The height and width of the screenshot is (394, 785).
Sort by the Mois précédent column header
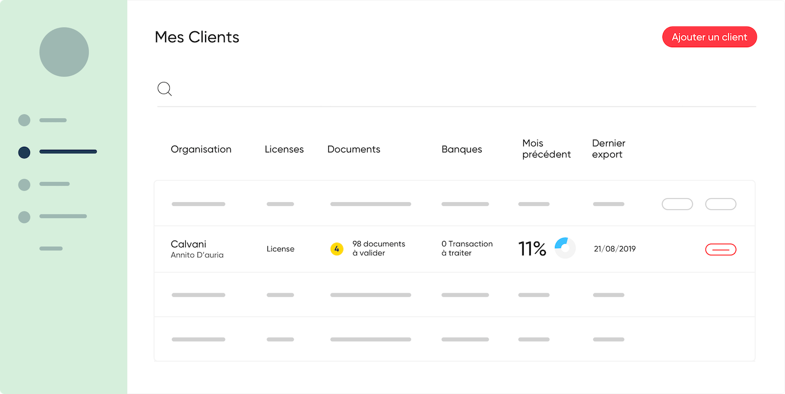[546, 149]
